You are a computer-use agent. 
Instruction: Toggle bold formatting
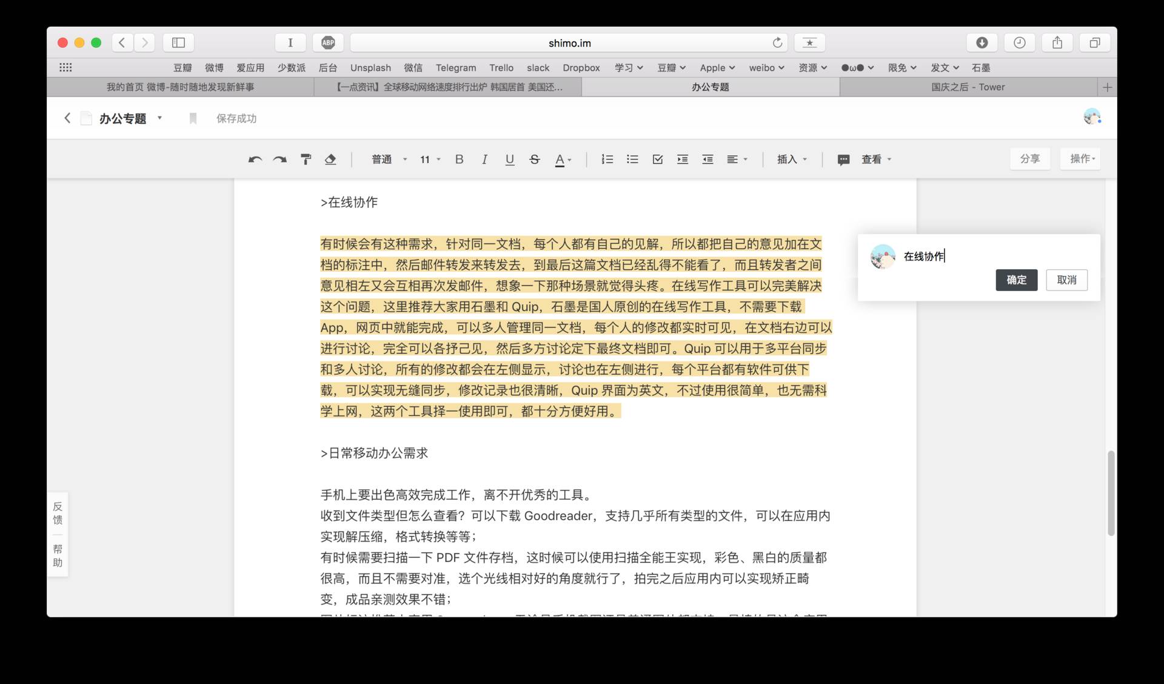(x=459, y=159)
